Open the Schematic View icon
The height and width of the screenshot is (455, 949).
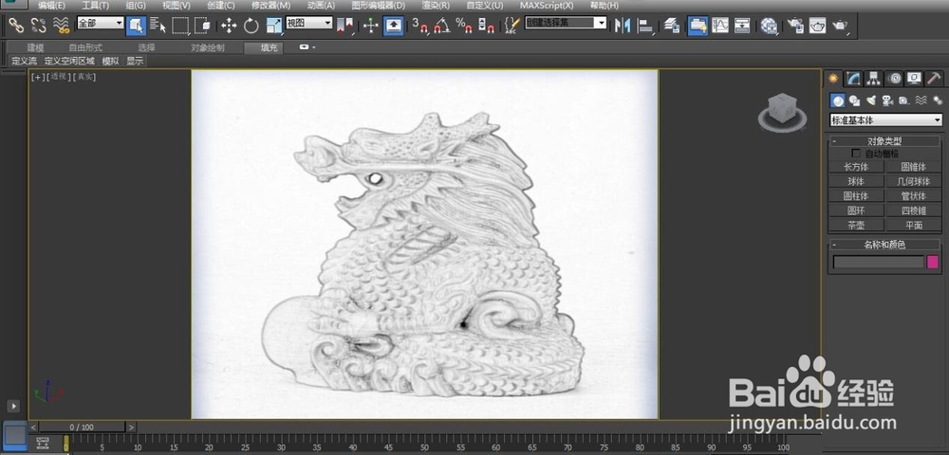pyautogui.click(x=742, y=26)
